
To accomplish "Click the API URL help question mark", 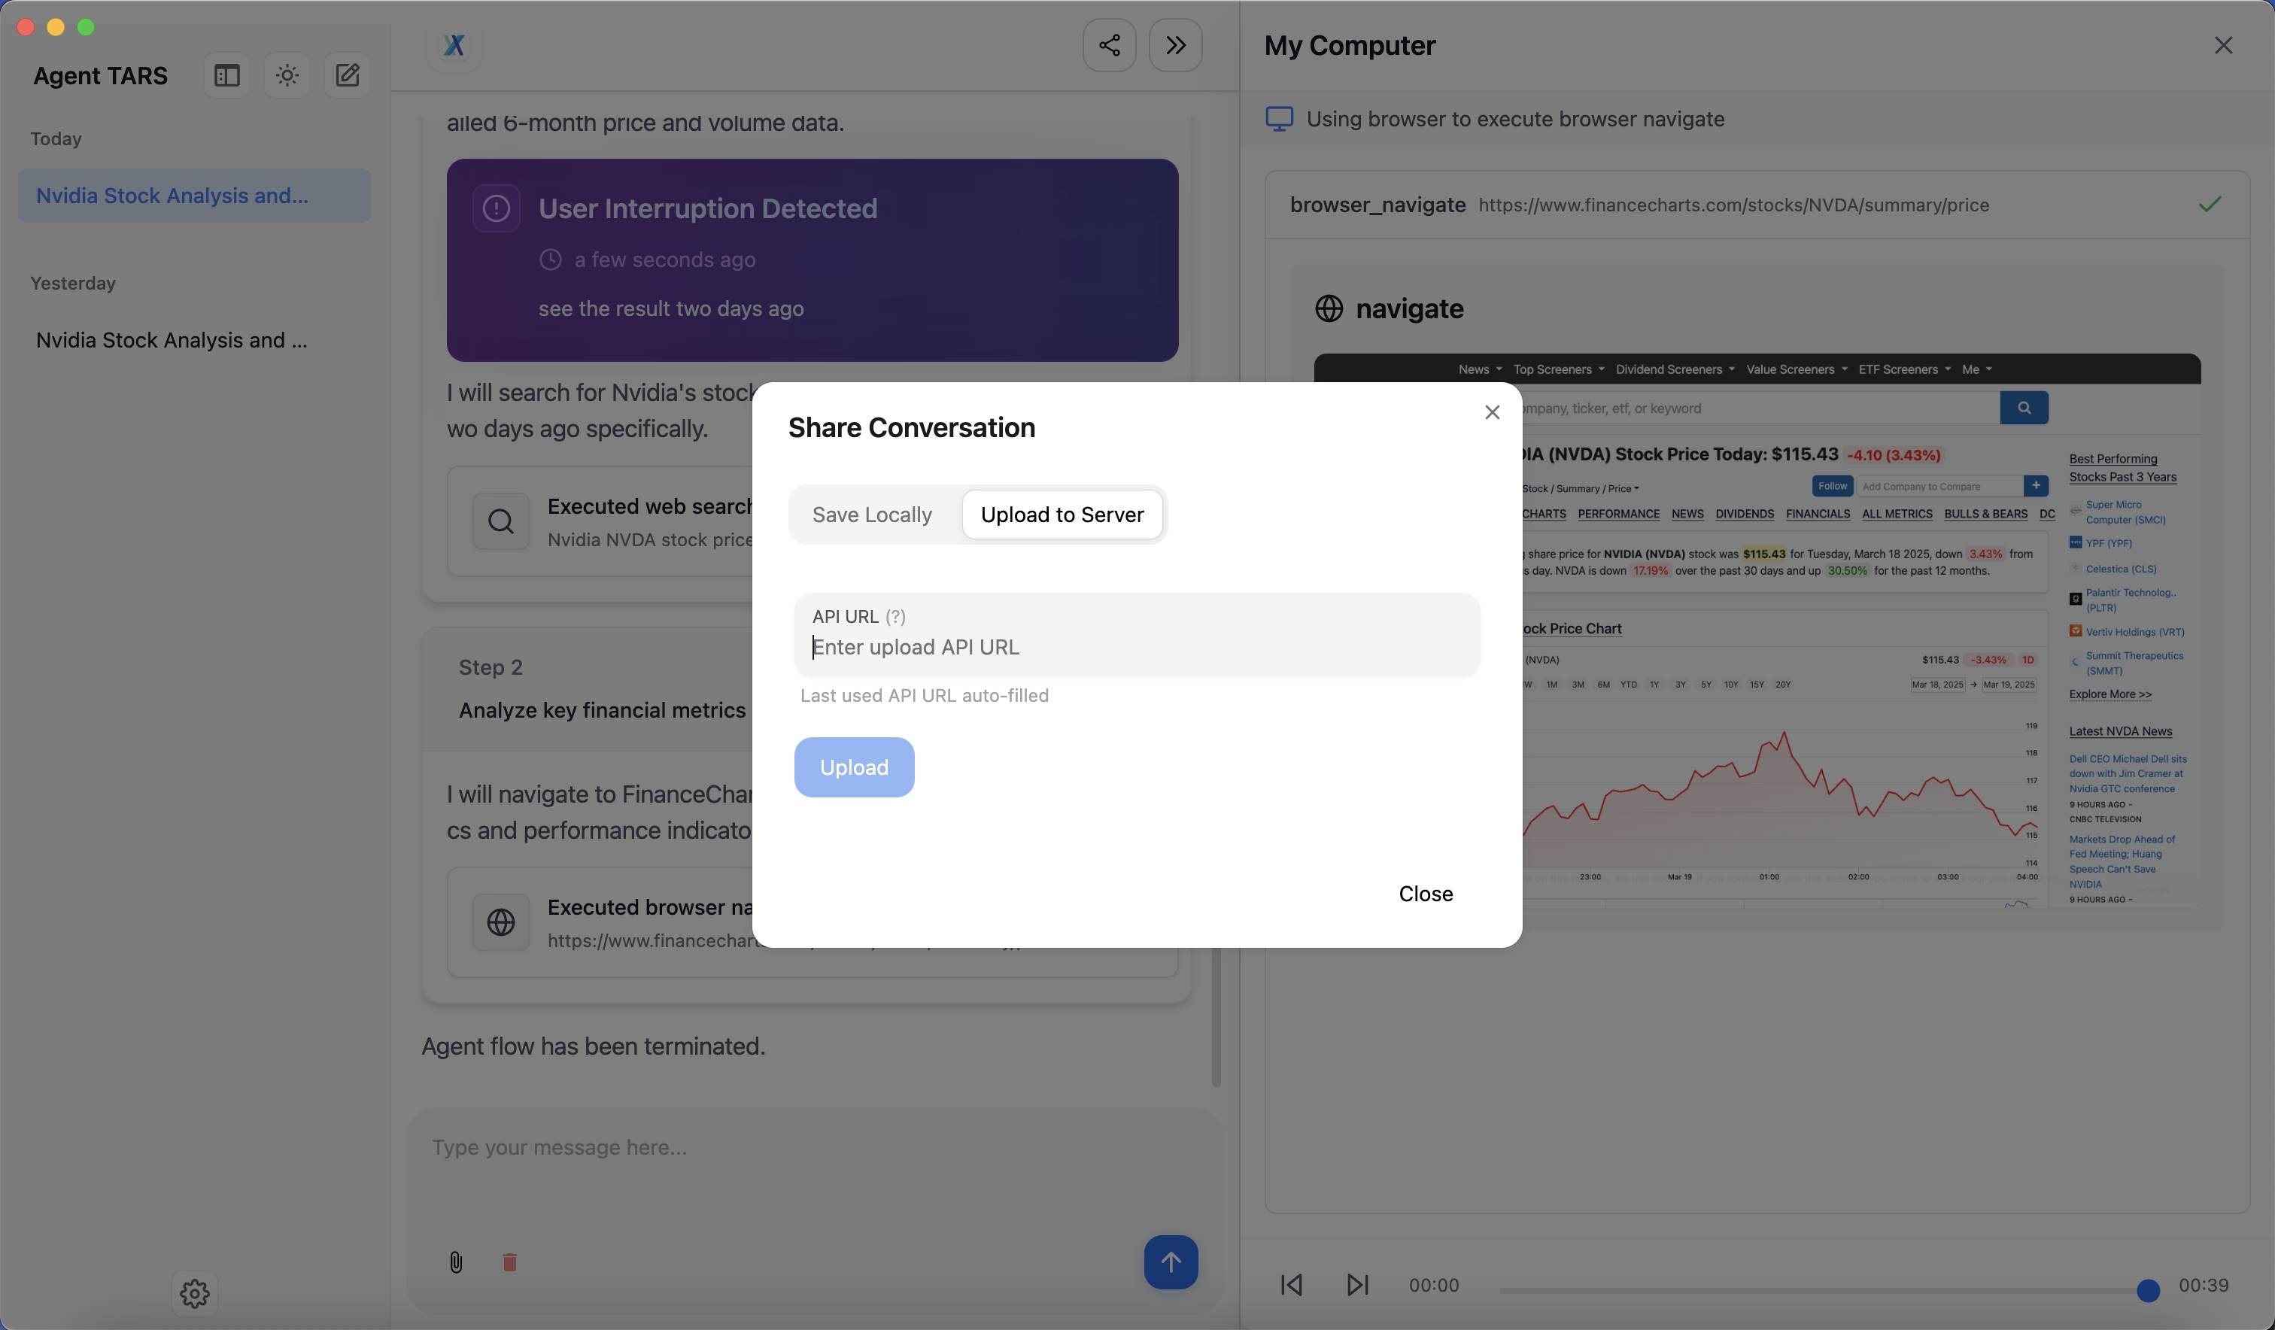I will [895, 617].
